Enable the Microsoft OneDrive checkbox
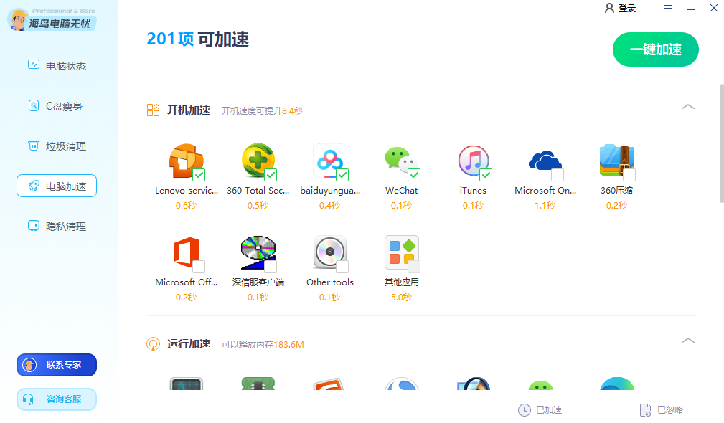724x423 pixels. [557, 175]
